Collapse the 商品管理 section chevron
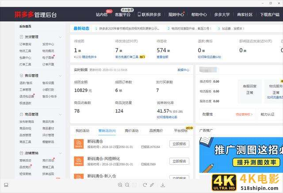 [x=60, y=114]
